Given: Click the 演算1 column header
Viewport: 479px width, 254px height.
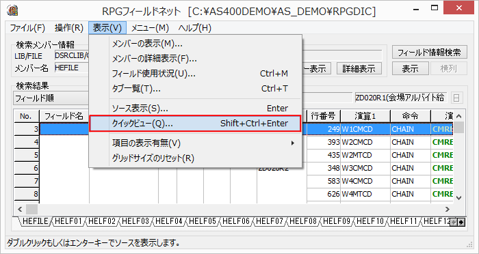Looking at the screenshot, I should click(365, 116).
